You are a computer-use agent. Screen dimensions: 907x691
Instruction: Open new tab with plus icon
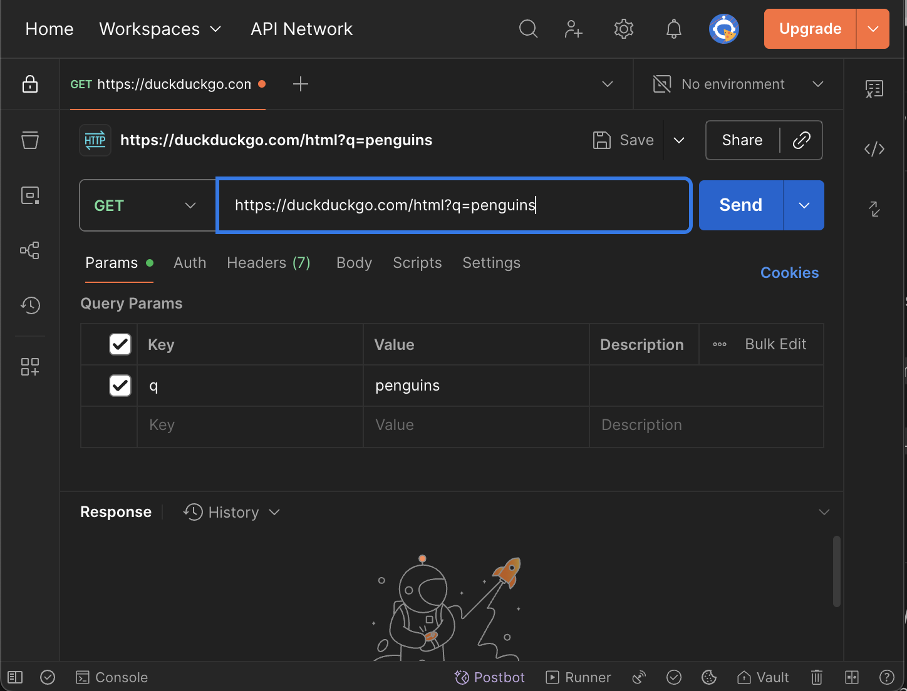301,84
